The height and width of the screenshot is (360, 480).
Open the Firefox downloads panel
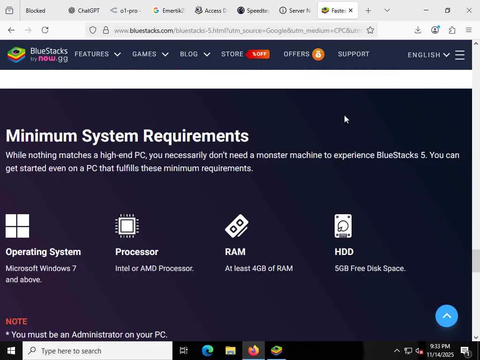coord(418,30)
